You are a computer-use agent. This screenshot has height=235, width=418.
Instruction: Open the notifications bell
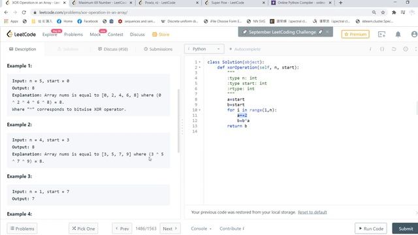[x=398, y=34]
